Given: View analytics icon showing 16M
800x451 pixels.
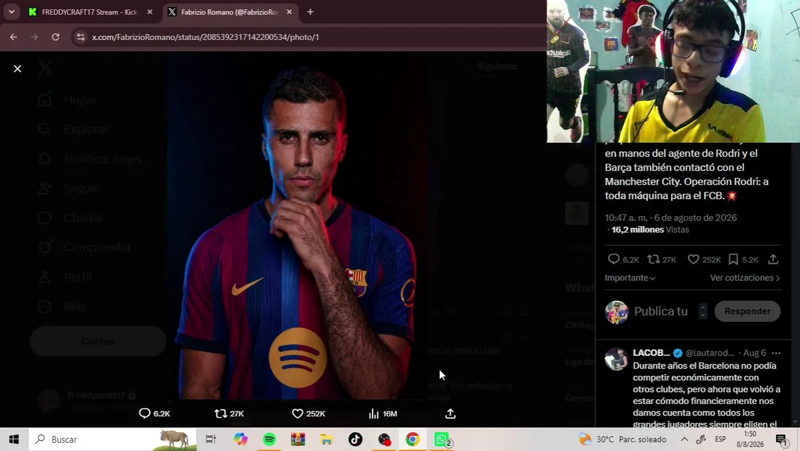Looking at the screenshot, I should [x=382, y=413].
